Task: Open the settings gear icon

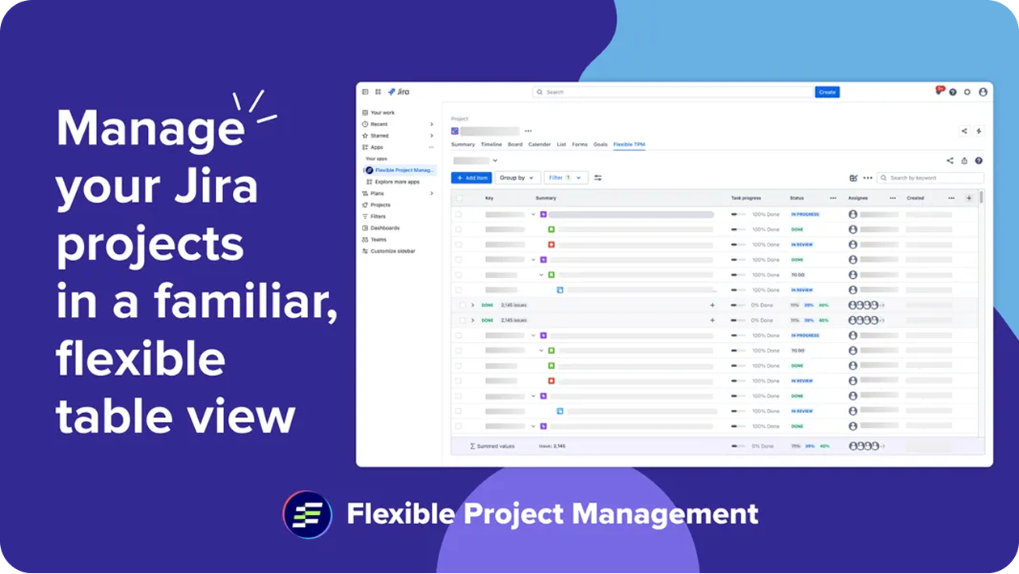Action: pyautogui.click(x=967, y=92)
